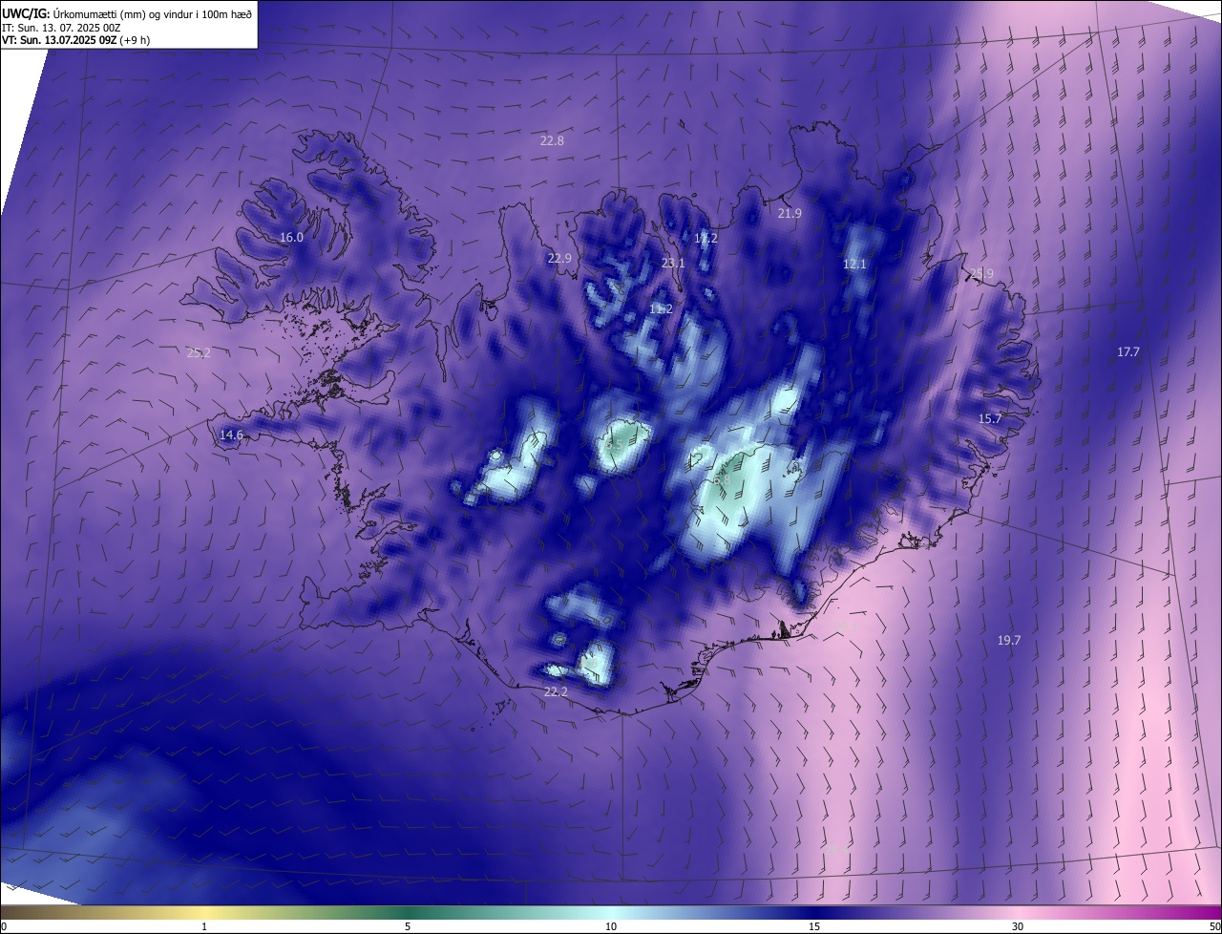Click the 16.0 value over the Westfjords

pos(291,238)
